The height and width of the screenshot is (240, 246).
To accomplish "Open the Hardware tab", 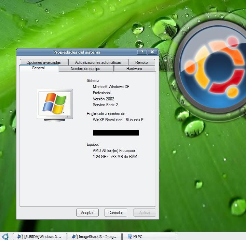I will [134, 69].
